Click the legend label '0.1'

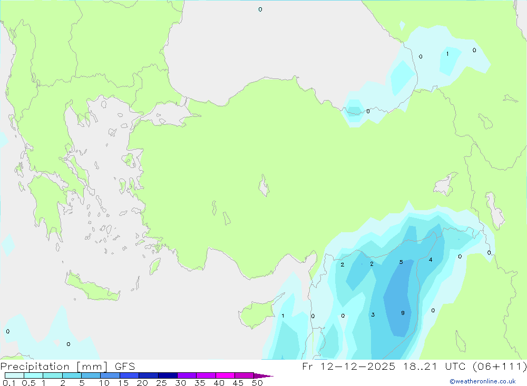[9, 383]
